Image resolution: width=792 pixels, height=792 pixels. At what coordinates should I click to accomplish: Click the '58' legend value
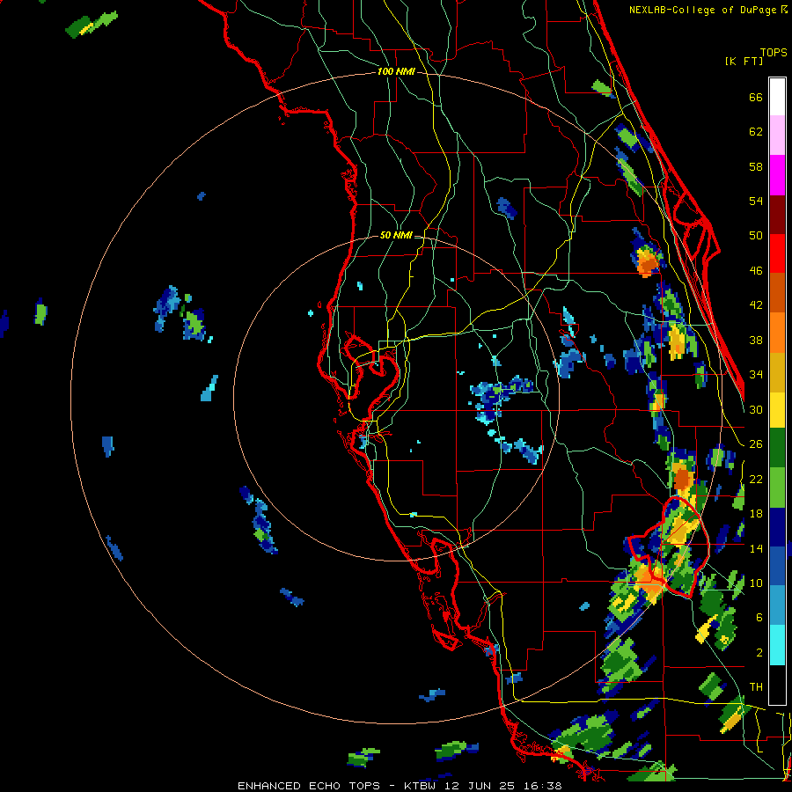(x=756, y=166)
